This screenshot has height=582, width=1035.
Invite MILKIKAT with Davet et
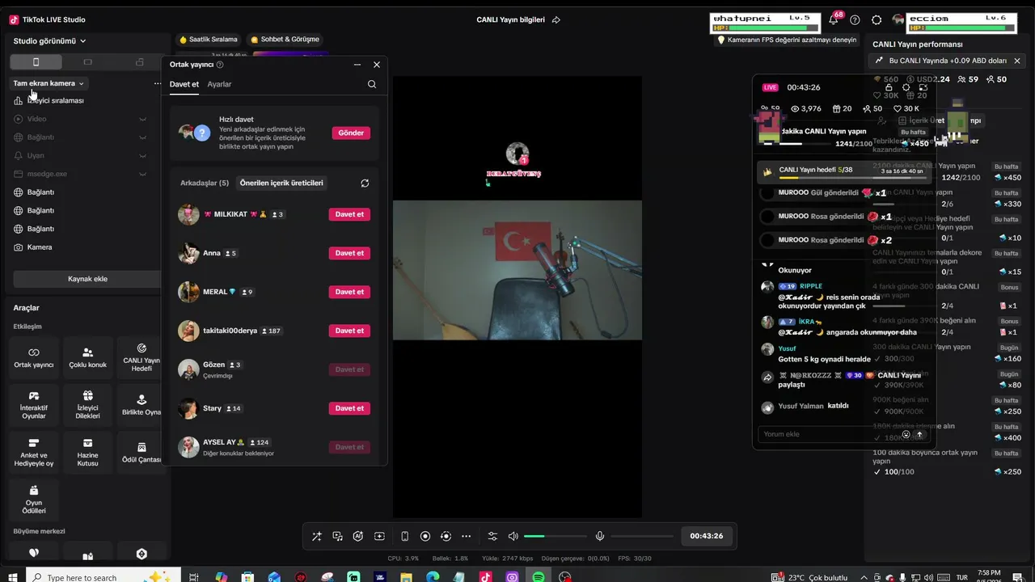pos(349,214)
